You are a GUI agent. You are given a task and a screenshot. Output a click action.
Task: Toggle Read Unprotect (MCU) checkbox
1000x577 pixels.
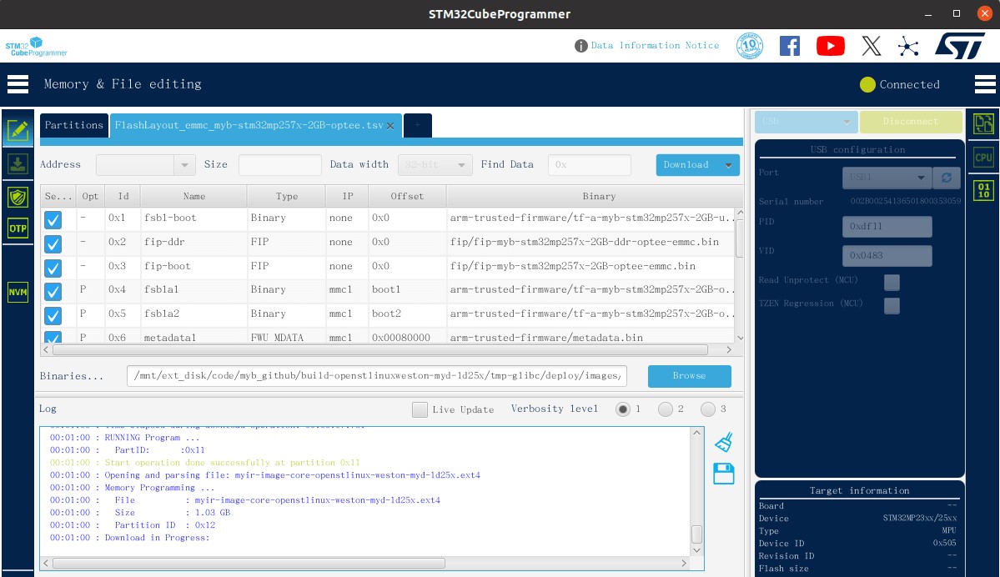click(892, 282)
